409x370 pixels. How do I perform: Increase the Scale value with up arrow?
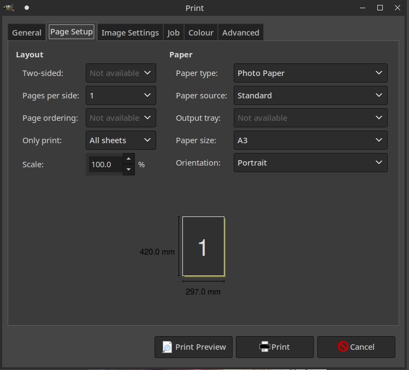129,159
